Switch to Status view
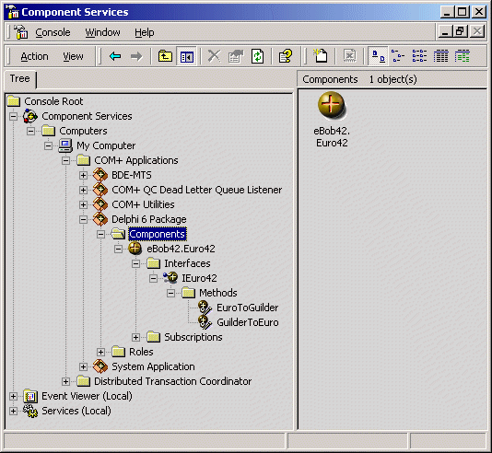Screen dimensions: 492x453 (463, 56)
